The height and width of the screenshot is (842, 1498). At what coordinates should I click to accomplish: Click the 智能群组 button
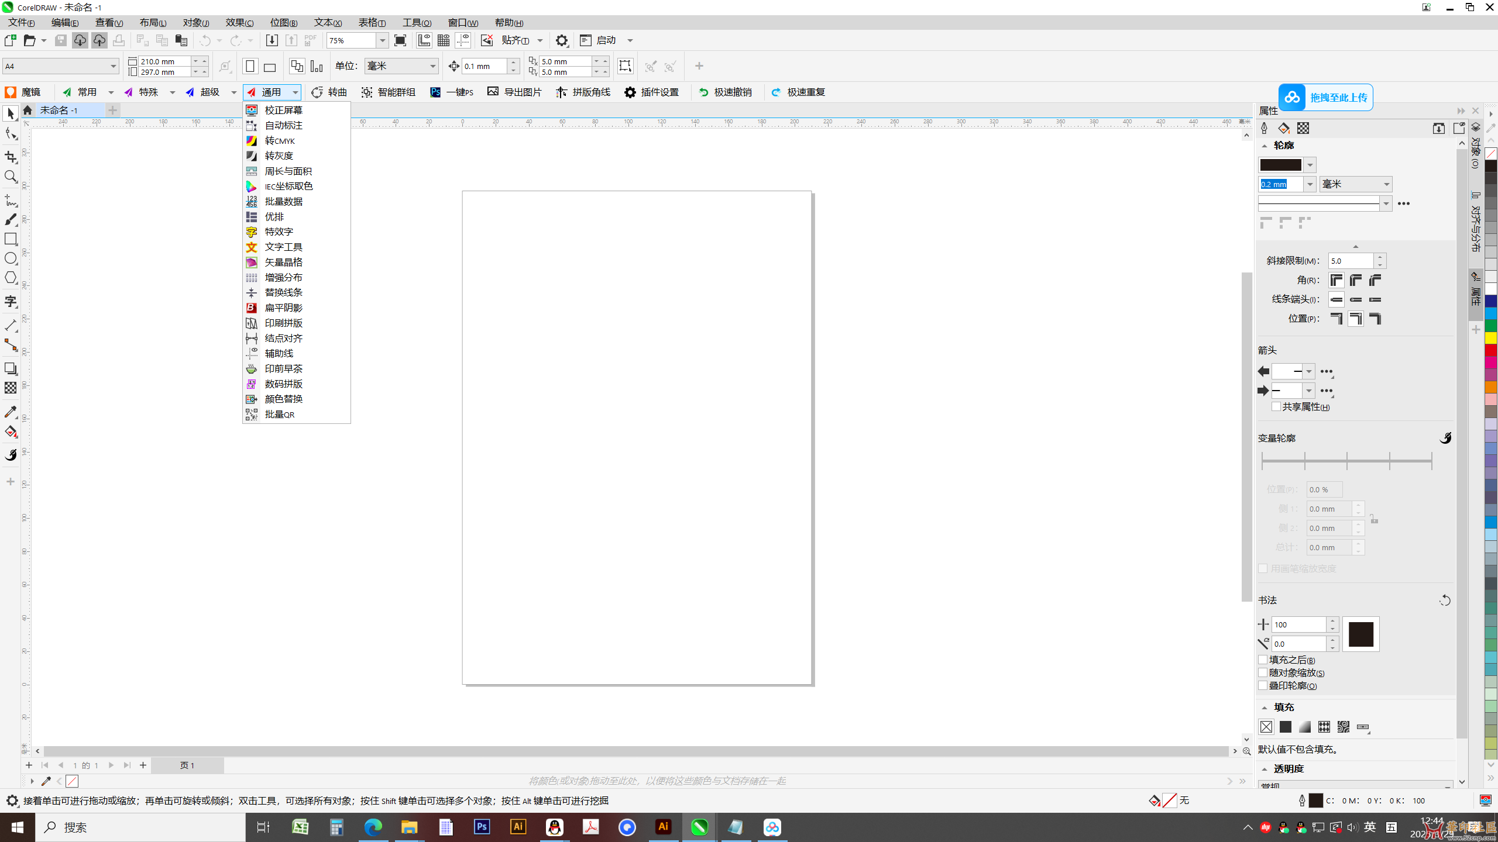point(389,92)
